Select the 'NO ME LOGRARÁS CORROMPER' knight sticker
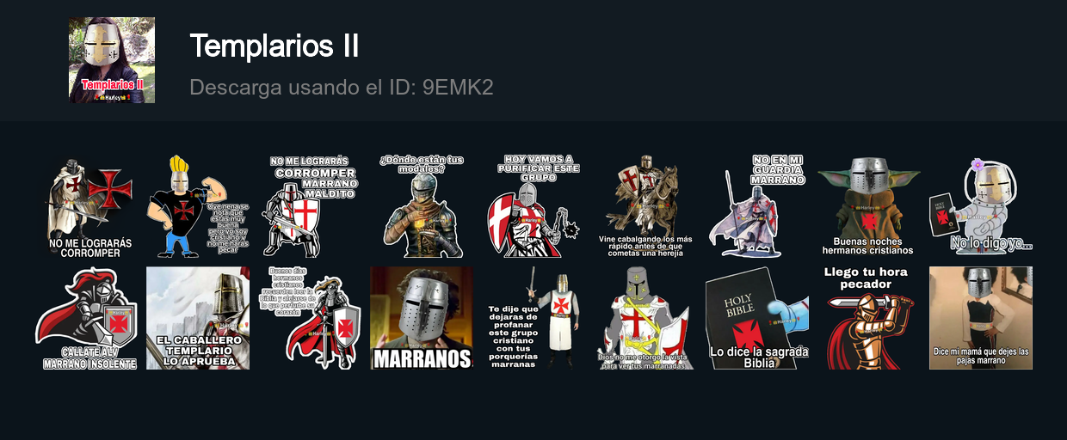This screenshot has width=1067, height=440. [90, 206]
